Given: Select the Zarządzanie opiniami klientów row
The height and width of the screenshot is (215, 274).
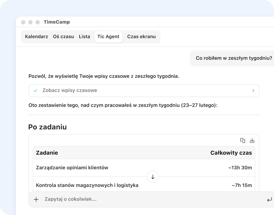Looking at the screenshot, I should tap(72, 168).
